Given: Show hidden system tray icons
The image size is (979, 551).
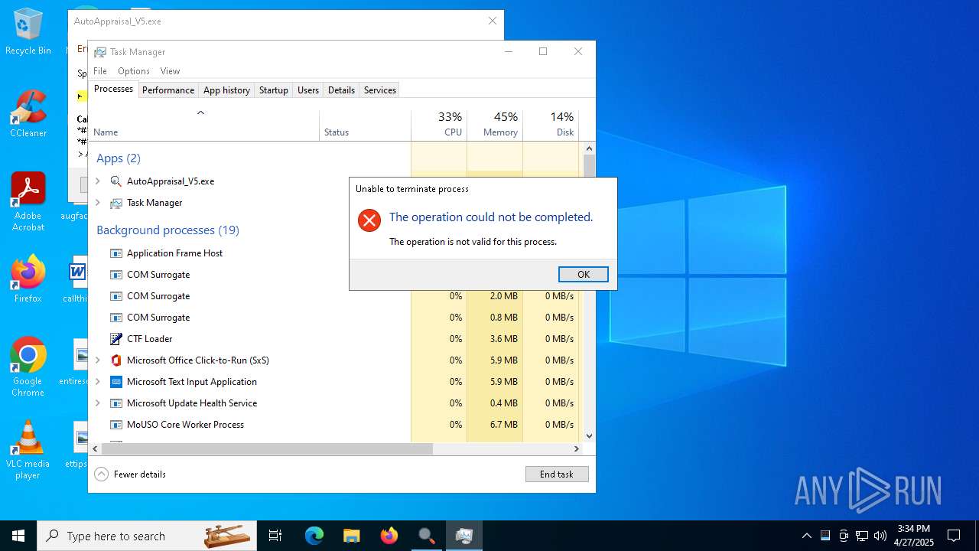Looking at the screenshot, I should pyautogui.click(x=806, y=536).
